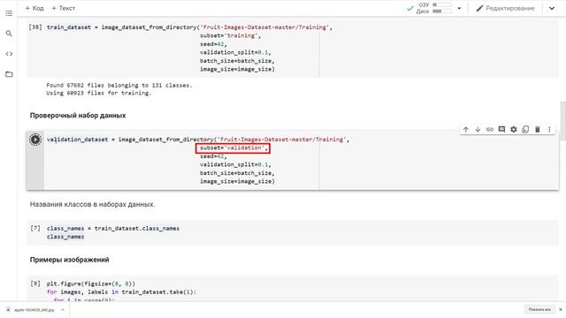Move the cell down with the arrow icon

pos(478,130)
